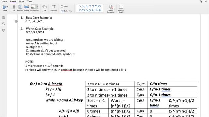
Task: Click table cell 'Worst = {n*(n-1)}/2'
Action: coord(121,103)
